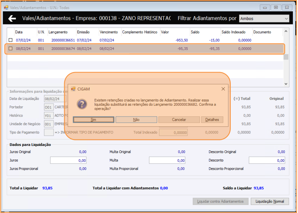Click the Valor cell in row 08/02/24
This screenshot has width=298, height=213.
pos(183,49)
